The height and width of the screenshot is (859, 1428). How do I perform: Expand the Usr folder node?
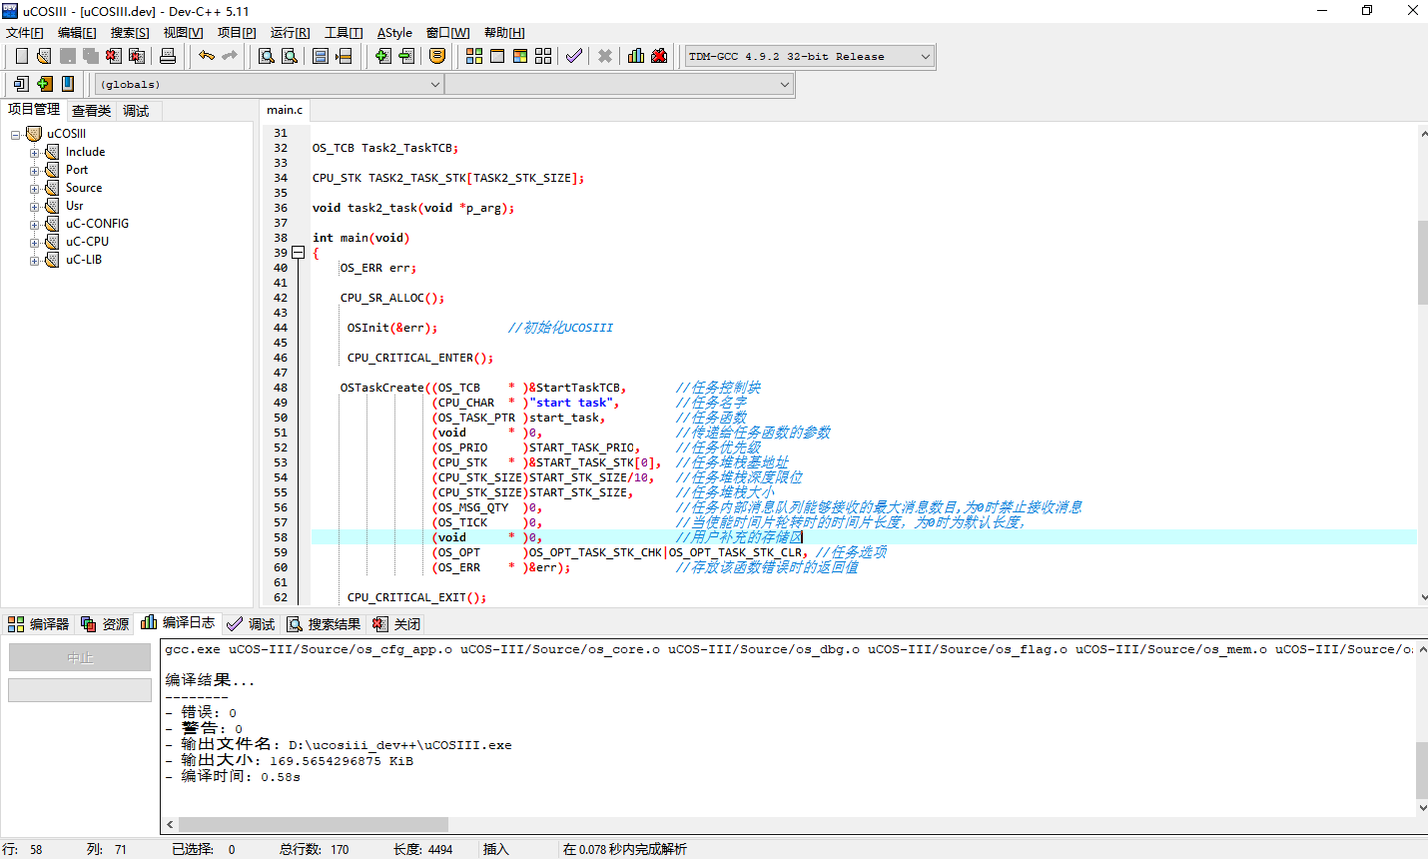click(x=34, y=207)
